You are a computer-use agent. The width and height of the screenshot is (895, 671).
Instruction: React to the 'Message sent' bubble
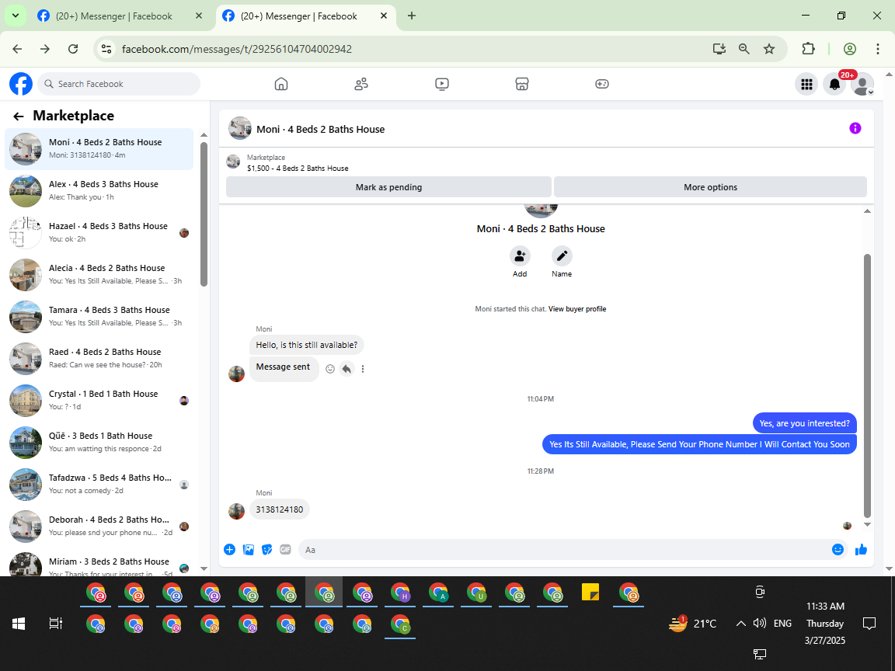(330, 369)
